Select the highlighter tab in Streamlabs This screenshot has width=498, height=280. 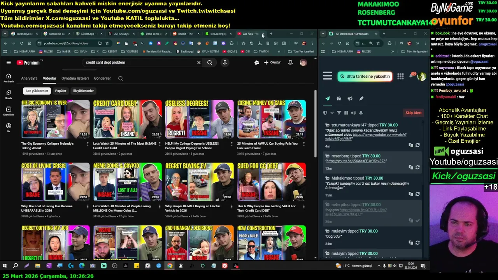coord(361,99)
